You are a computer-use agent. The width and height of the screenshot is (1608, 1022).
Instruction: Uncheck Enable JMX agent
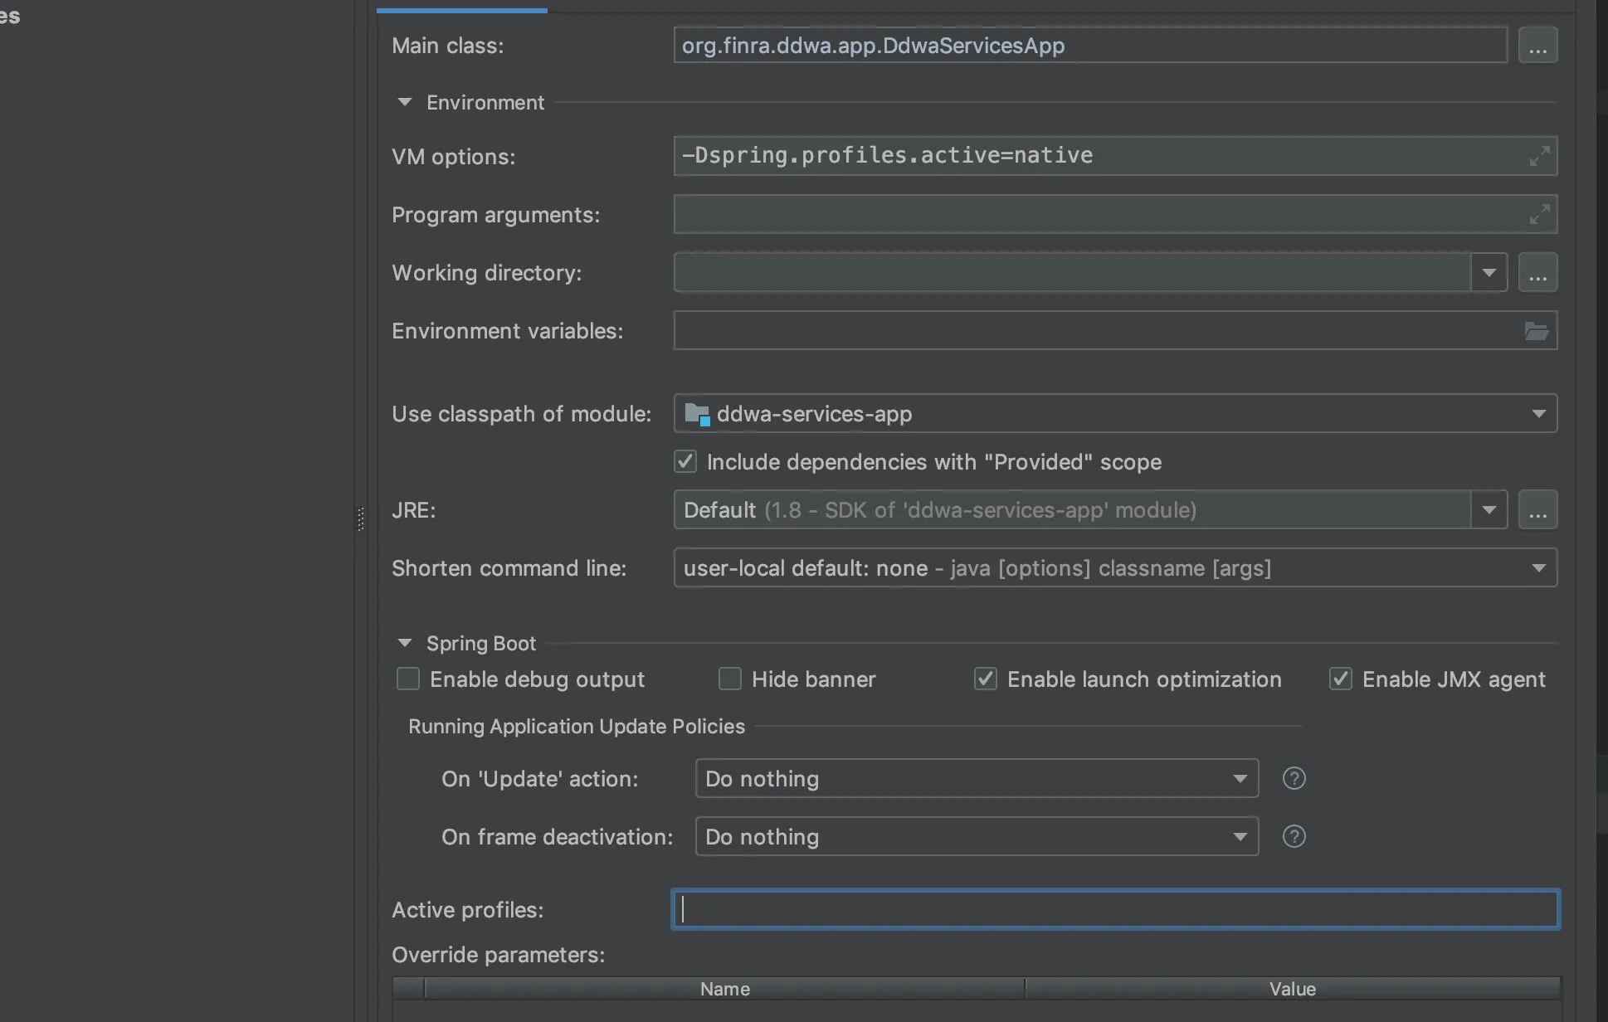[x=1341, y=679]
